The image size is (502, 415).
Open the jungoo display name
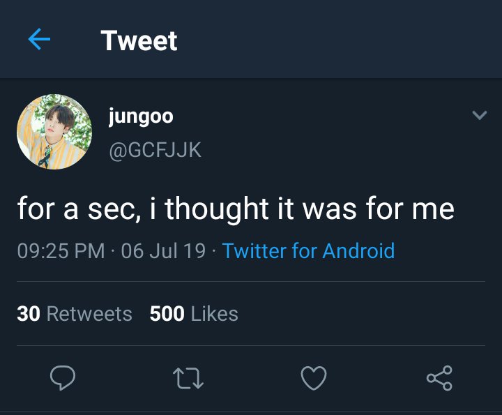(x=141, y=116)
